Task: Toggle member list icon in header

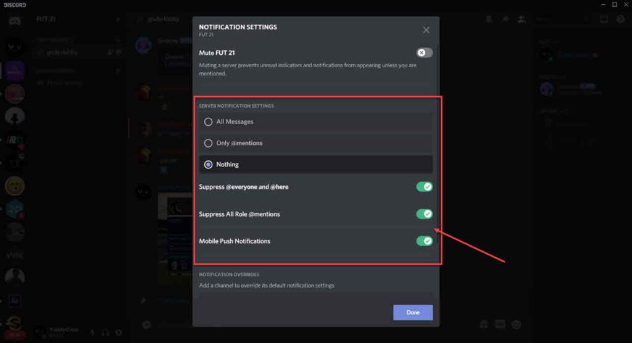Action: [x=522, y=19]
